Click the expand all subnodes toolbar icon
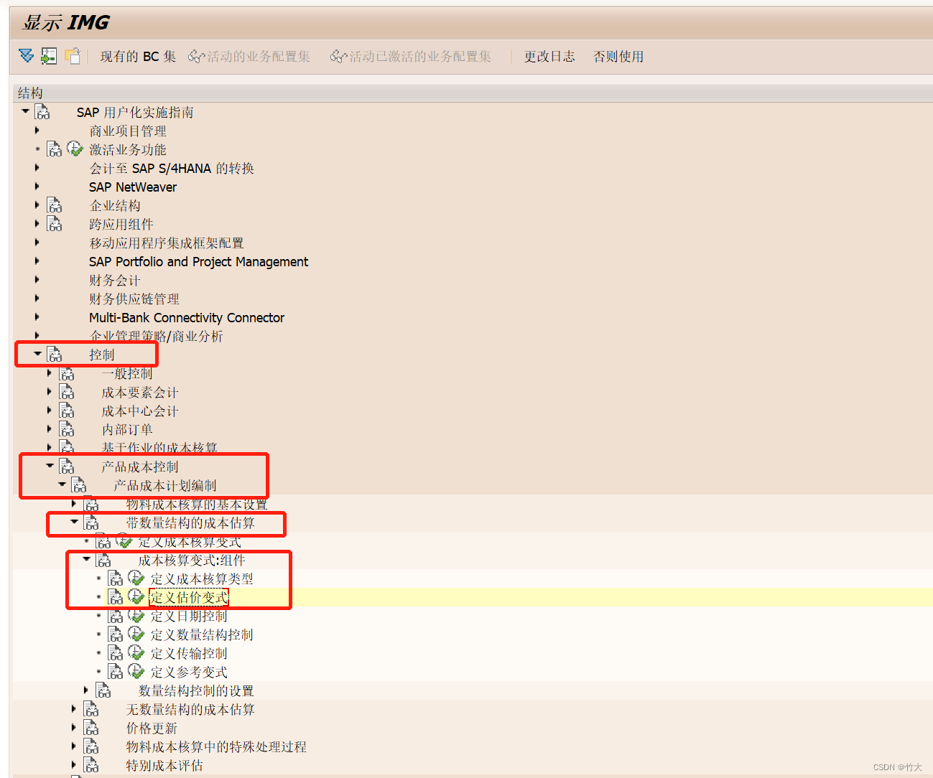Image resolution: width=933 pixels, height=778 pixels. tap(26, 56)
